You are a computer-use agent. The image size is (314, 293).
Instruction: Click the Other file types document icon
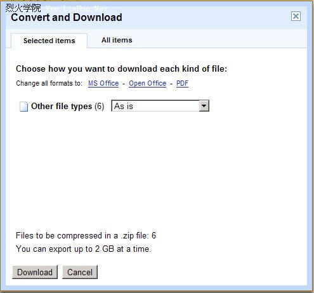click(23, 107)
